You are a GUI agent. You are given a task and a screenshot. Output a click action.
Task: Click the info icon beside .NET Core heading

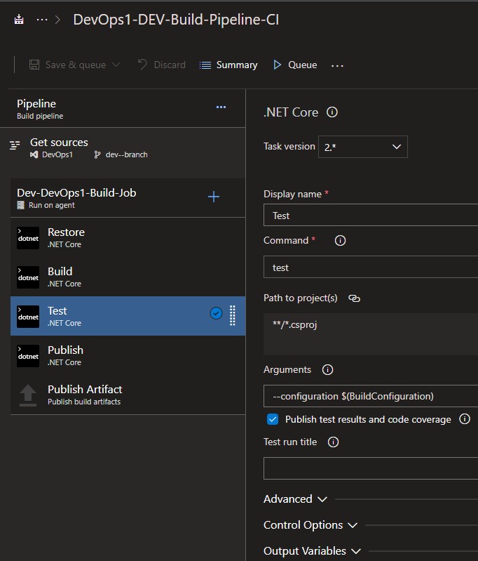332,112
